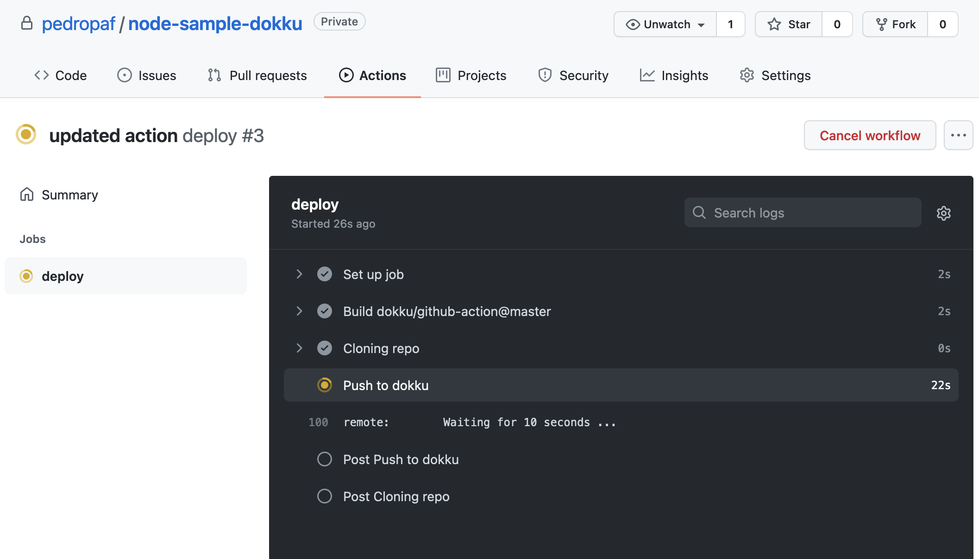Click the Cancel workflow button
This screenshot has height=559, width=979.
click(x=870, y=135)
